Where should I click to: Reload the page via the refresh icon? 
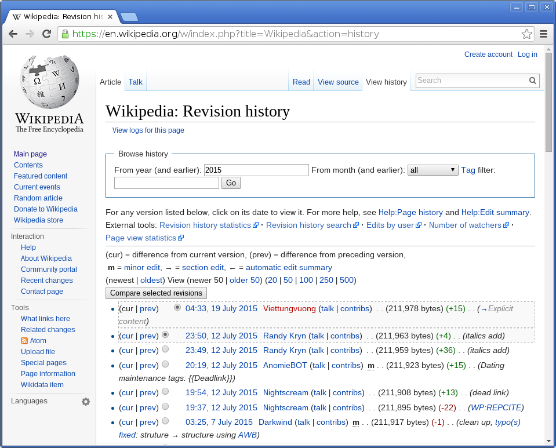click(x=46, y=34)
